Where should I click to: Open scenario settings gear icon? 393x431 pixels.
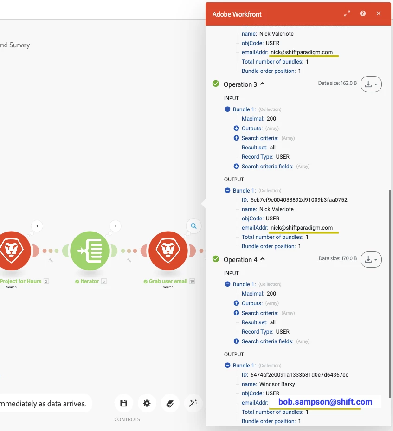pos(147,403)
